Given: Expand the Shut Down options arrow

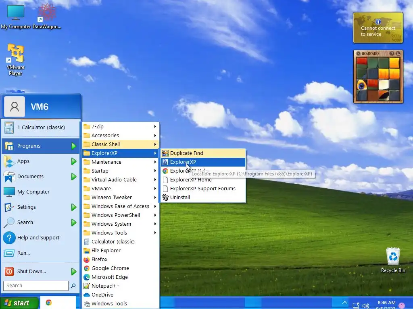Looking at the screenshot, I should click(74, 272).
